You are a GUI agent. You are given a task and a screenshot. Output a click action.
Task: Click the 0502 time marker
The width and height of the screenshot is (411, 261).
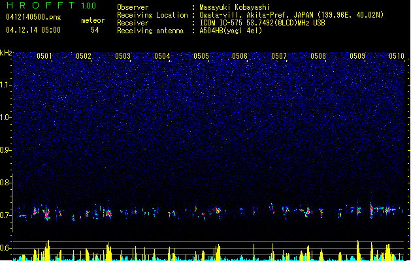[x=84, y=56]
